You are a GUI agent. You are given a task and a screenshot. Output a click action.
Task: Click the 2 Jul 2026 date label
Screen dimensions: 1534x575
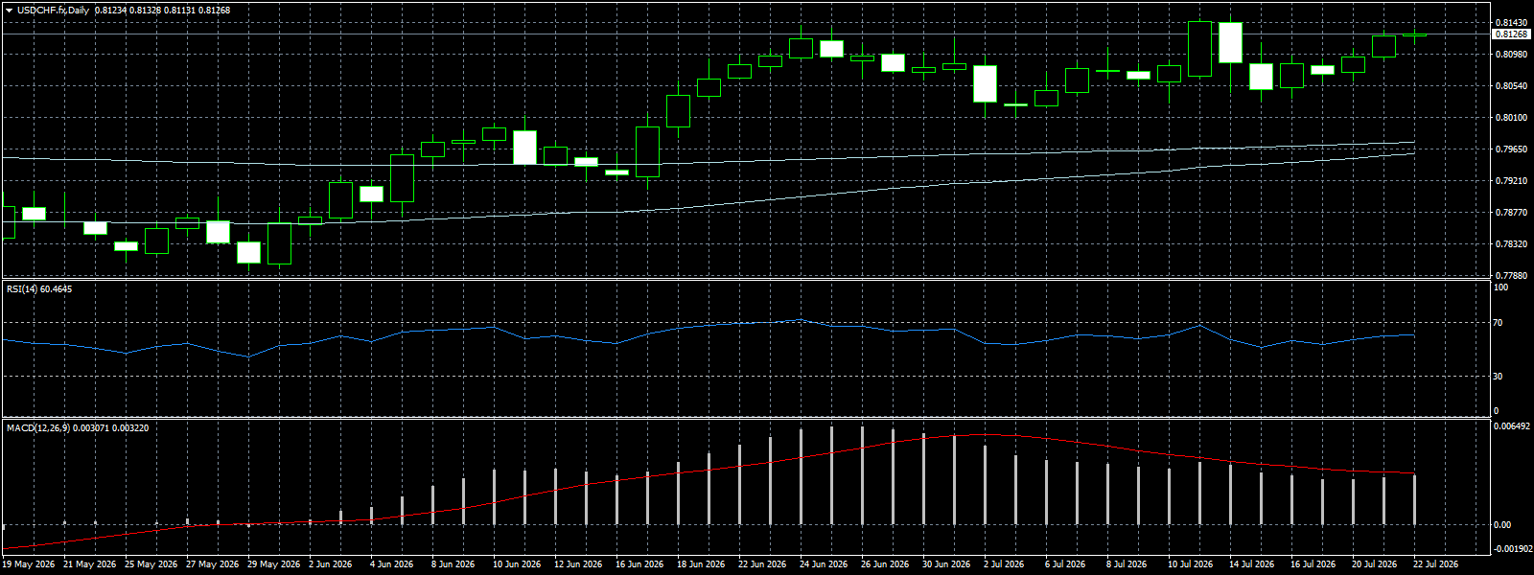pyautogui.click(x=1004, y=564)
